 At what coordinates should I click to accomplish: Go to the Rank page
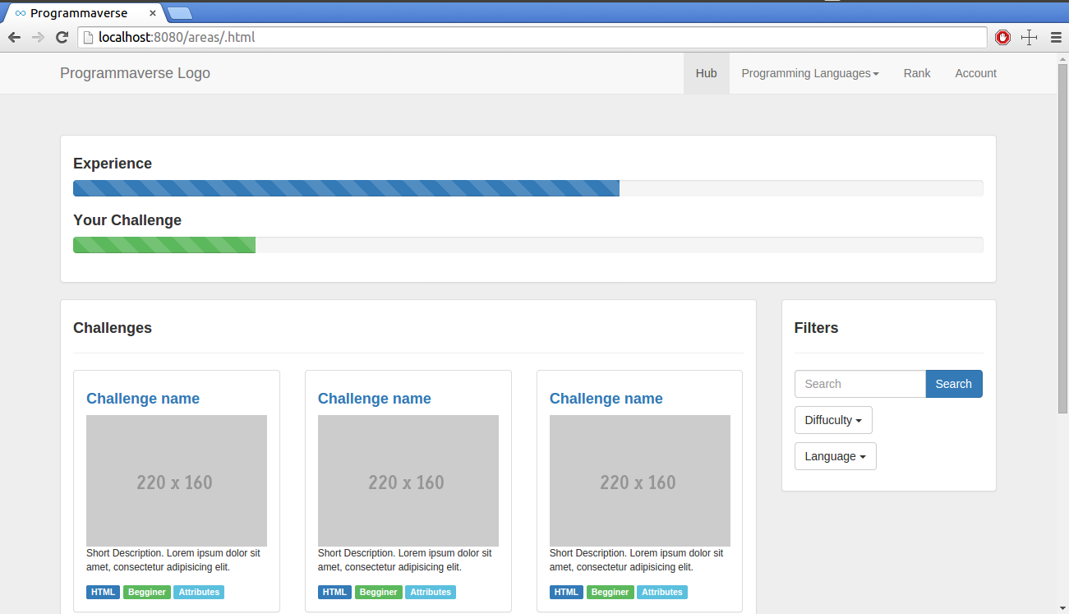917,73
